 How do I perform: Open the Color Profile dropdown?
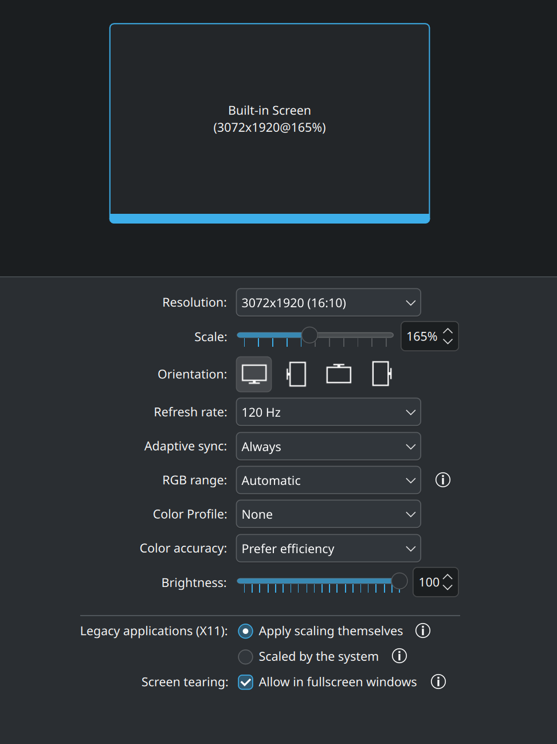328,514
